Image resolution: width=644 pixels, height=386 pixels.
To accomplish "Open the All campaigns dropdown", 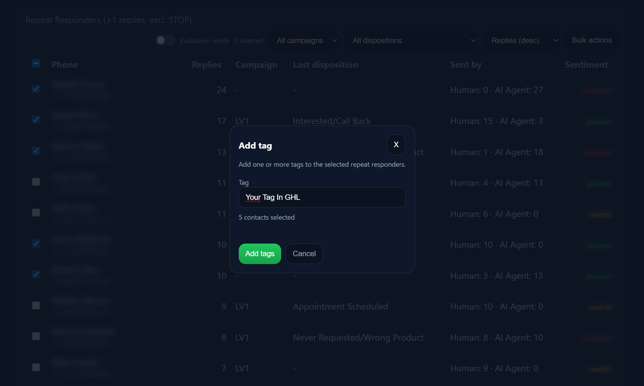I will 303,40.
